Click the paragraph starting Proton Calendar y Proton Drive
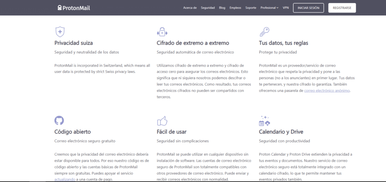This screenshot has height=182, width=386. (x=305, y=167)
